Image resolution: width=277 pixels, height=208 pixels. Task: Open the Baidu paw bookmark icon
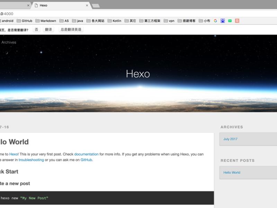pyautogui.click(x=223, y=21)
